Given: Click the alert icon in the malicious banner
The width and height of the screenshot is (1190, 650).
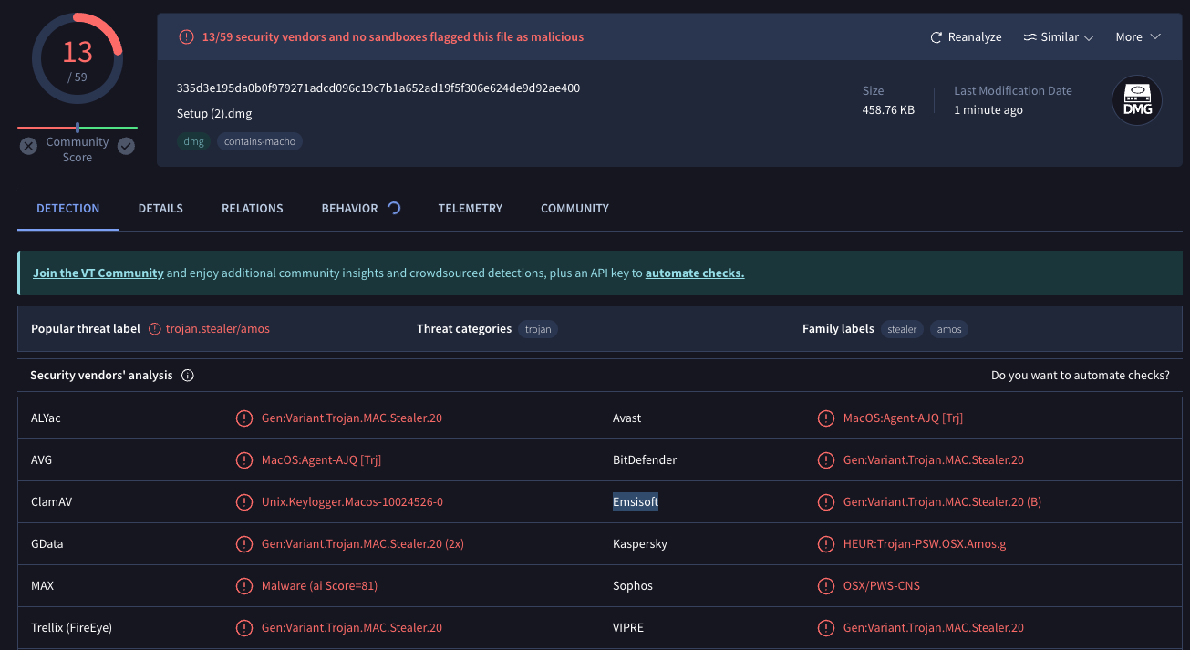Looking at the screenshot, I should click(x=186, y=37).
